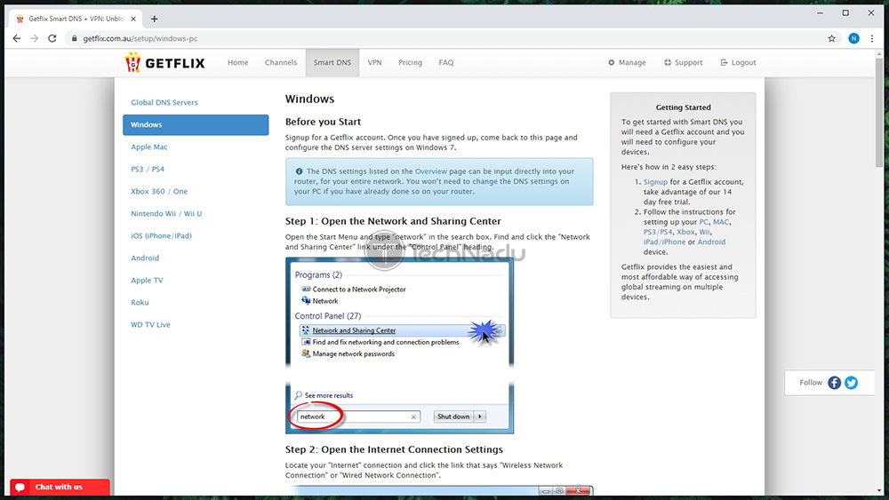Click iPad/iPhone link in Getting Started
Screen dimensions: 889x500
click(x=664, y=242)
